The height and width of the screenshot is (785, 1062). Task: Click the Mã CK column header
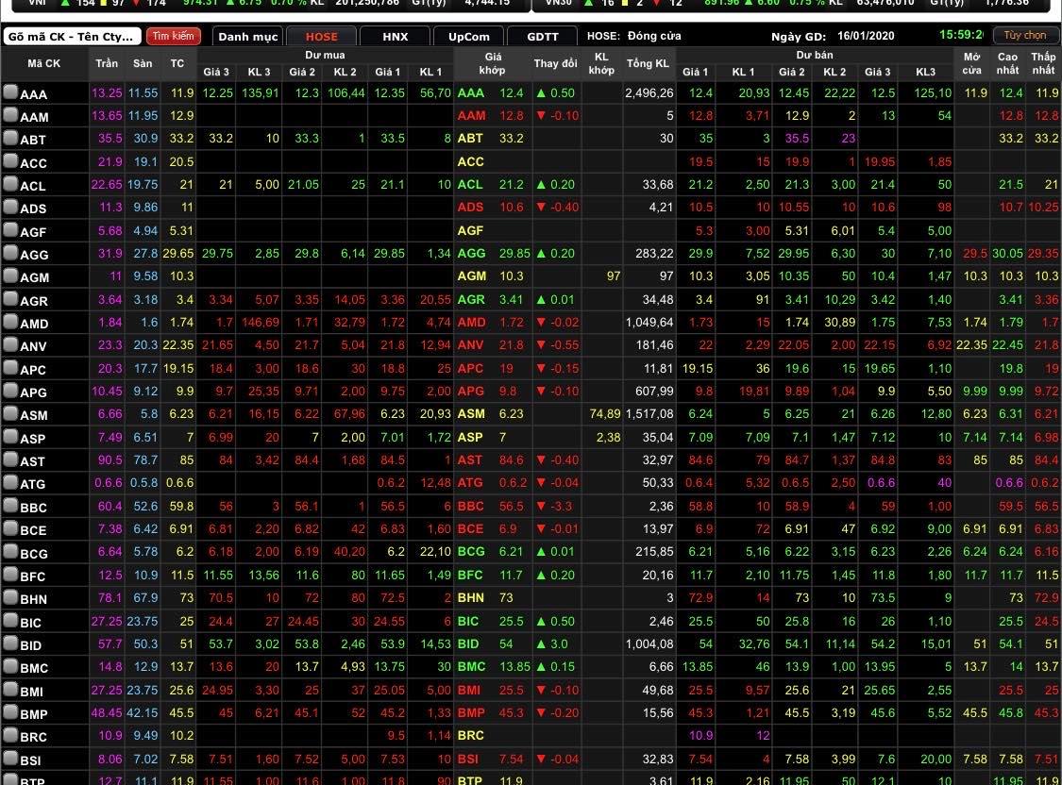click(x=43, y=63)
